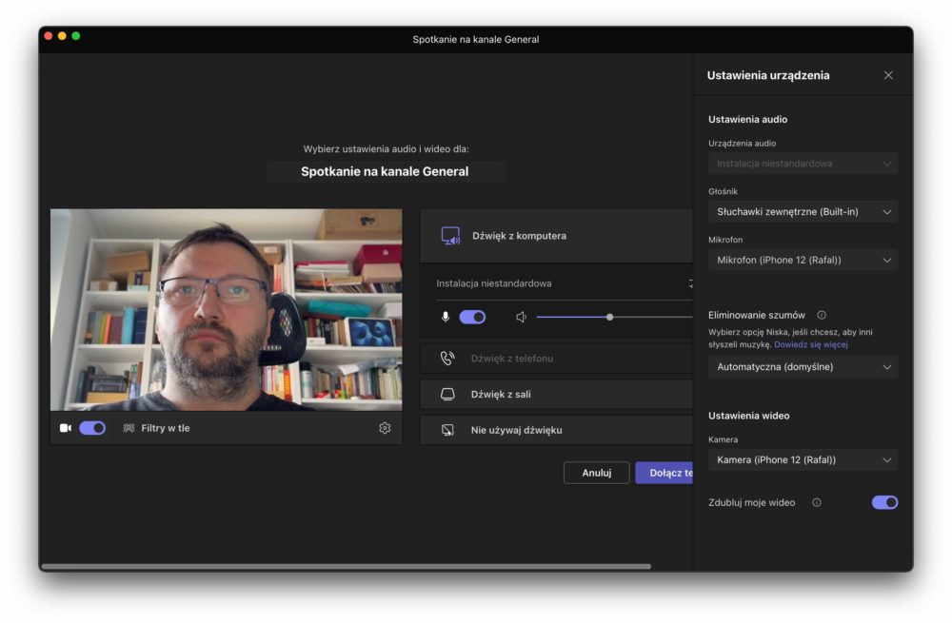952x623 pixels.
Task: Open the Mikrofon dropdown
Action: tap(803, 261)
